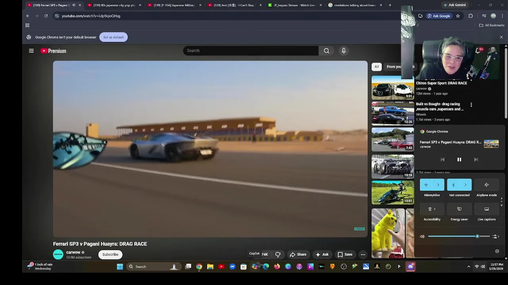Focus the YouTube search box
This screenshot has height=285, width=508.
[x=251, y=51]
